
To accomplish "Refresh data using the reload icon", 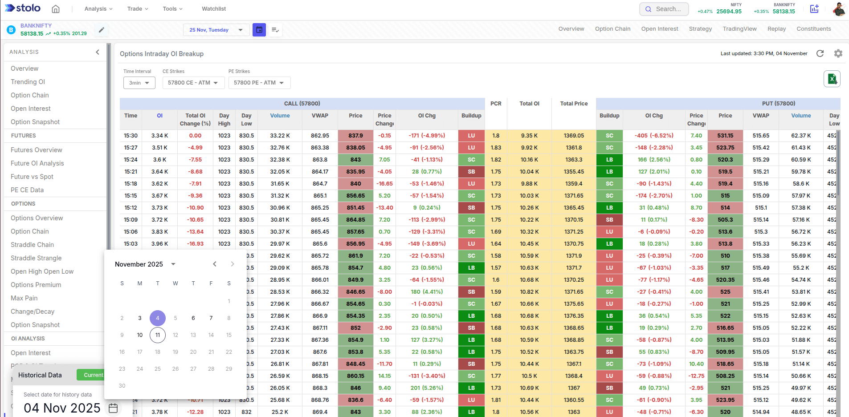I will (820, 53).
